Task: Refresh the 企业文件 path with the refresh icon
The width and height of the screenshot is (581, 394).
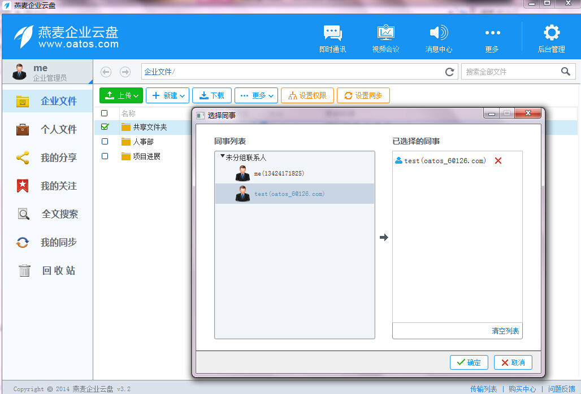Action: click(x=449, y=72)
